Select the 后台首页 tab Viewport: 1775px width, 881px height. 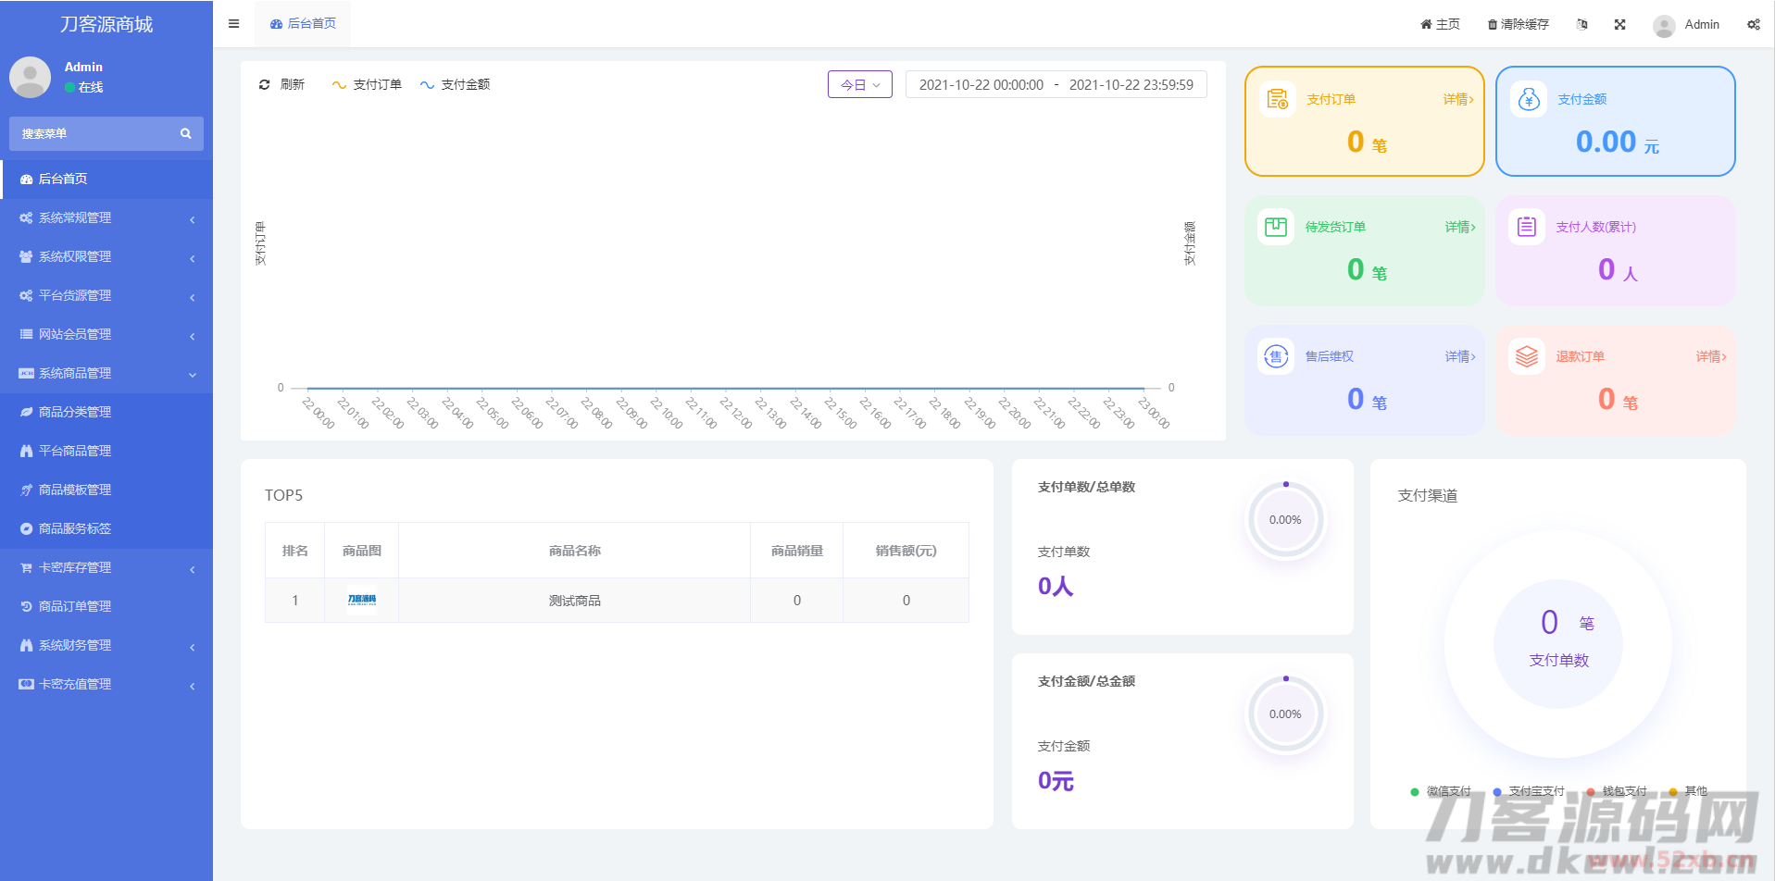304,24
